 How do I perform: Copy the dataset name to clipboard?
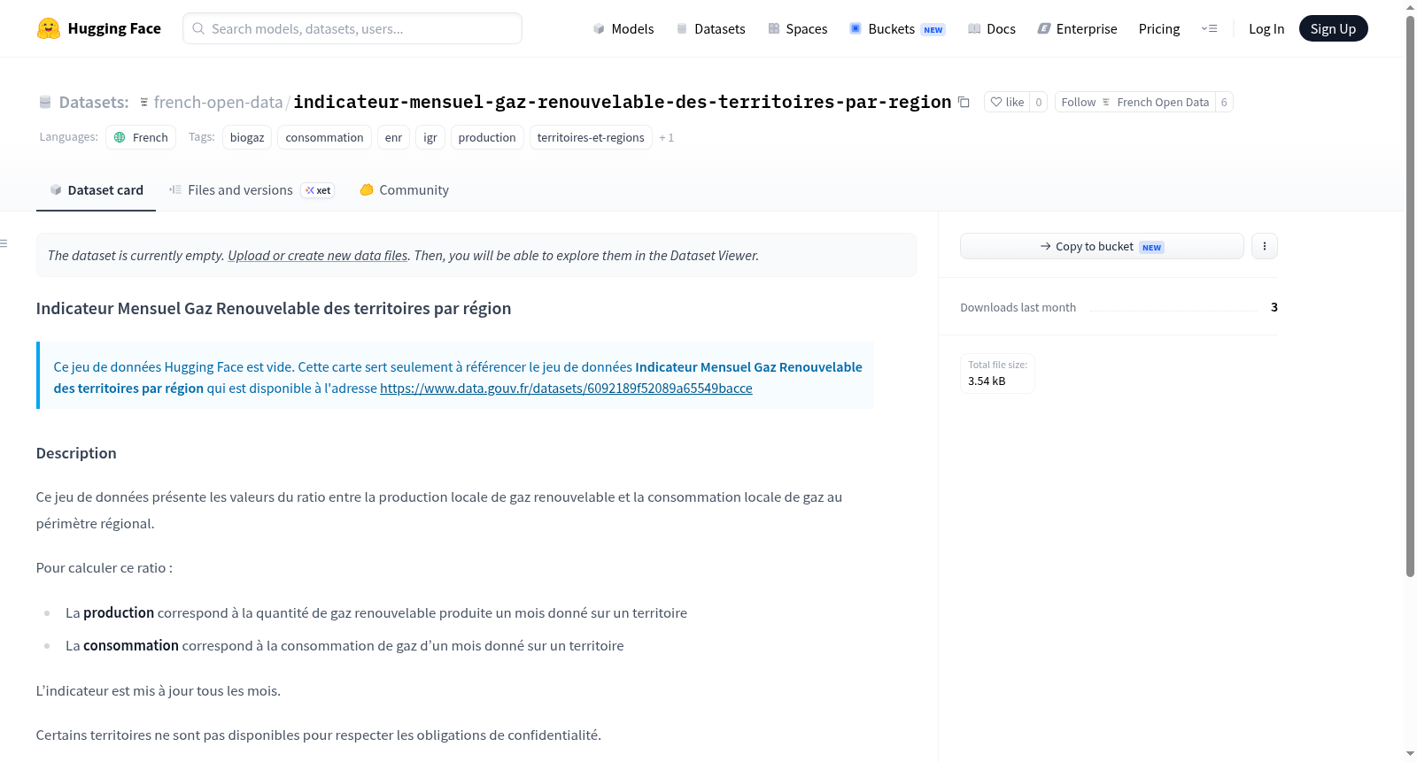click(964, 102)
